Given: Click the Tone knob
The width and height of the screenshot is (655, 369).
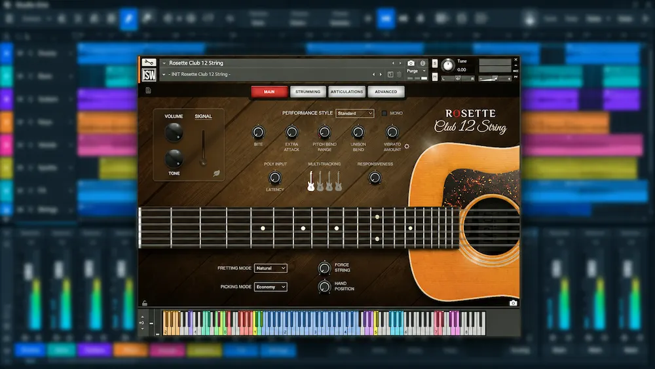Looking at the screenshot, I should click(x=174, y=158).
